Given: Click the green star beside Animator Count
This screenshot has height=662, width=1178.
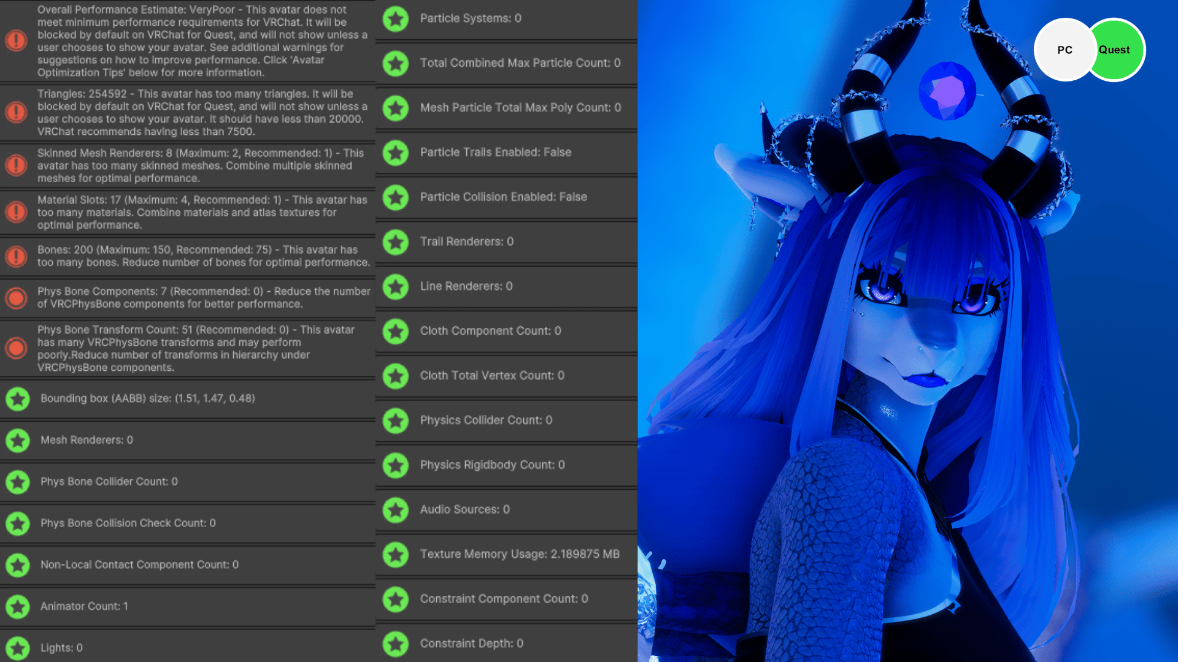Looking at the screenshot, I should click(x=18, y=607).
